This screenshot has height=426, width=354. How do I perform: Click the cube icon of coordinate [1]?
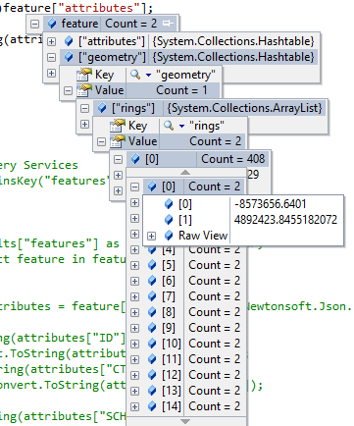(169, 220)
